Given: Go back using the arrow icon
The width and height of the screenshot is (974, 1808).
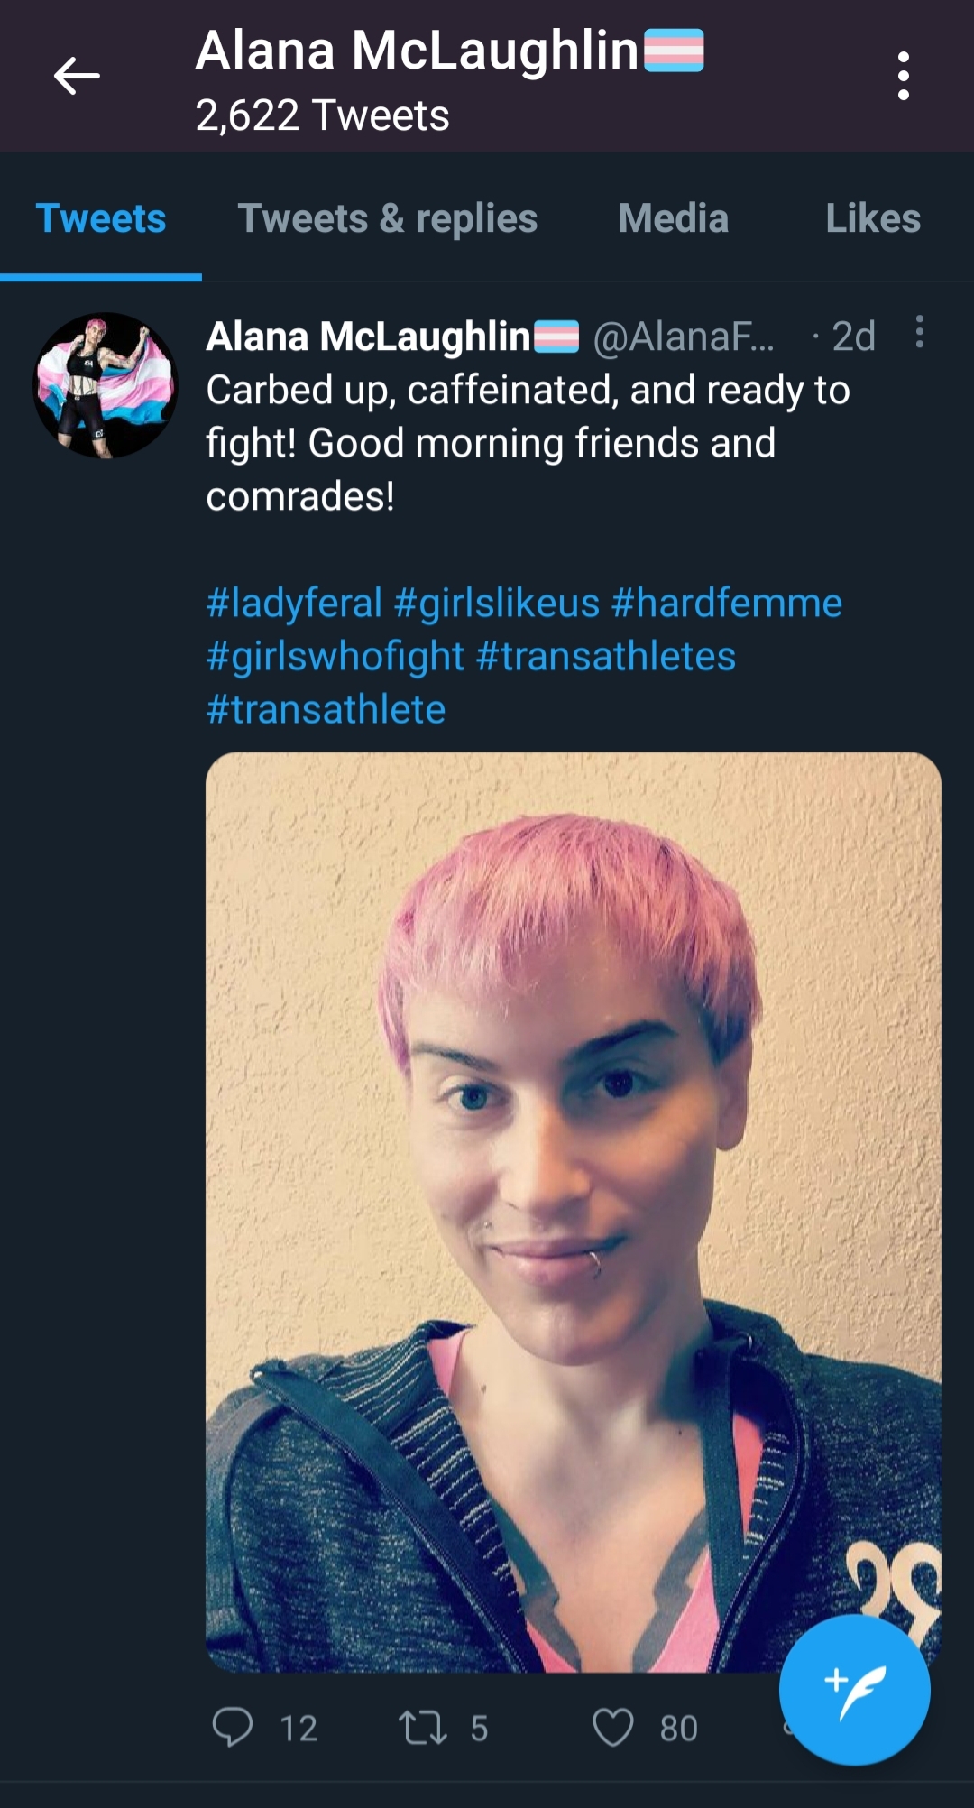Looking at the screenshot, I should click(x=77, y=76).
